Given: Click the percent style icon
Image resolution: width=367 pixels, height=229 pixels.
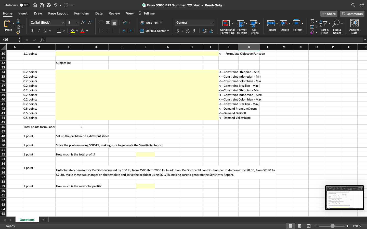Looking at the screenshot, I should tap(187, 31).
